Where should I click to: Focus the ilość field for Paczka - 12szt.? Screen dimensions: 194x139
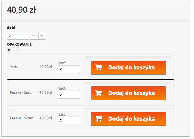[x=69, y=120]
